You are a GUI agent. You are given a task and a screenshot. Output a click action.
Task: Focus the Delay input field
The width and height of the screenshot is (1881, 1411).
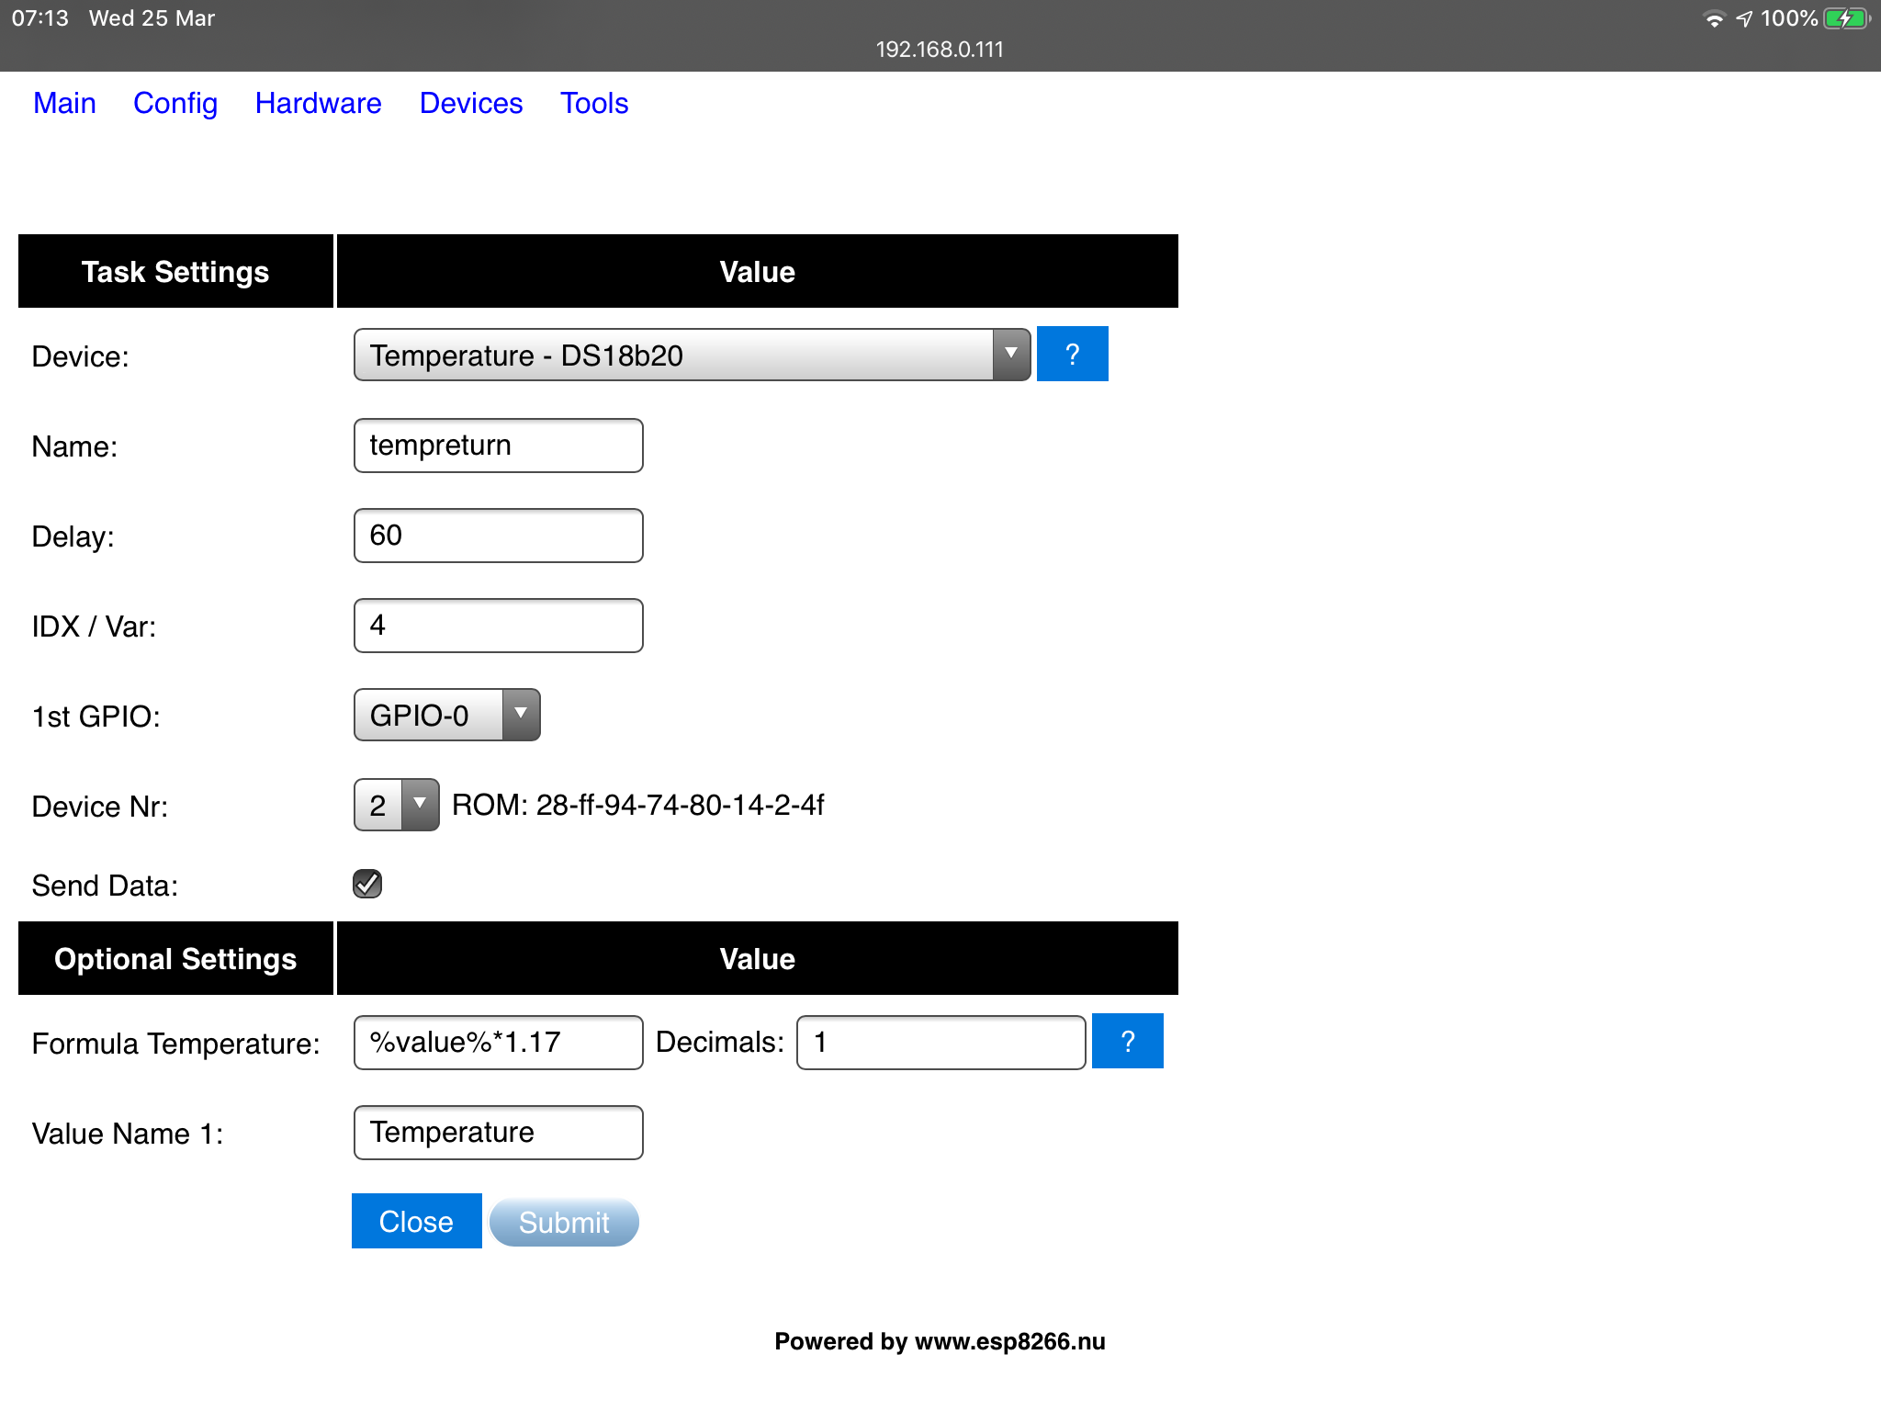click(498, 536)
